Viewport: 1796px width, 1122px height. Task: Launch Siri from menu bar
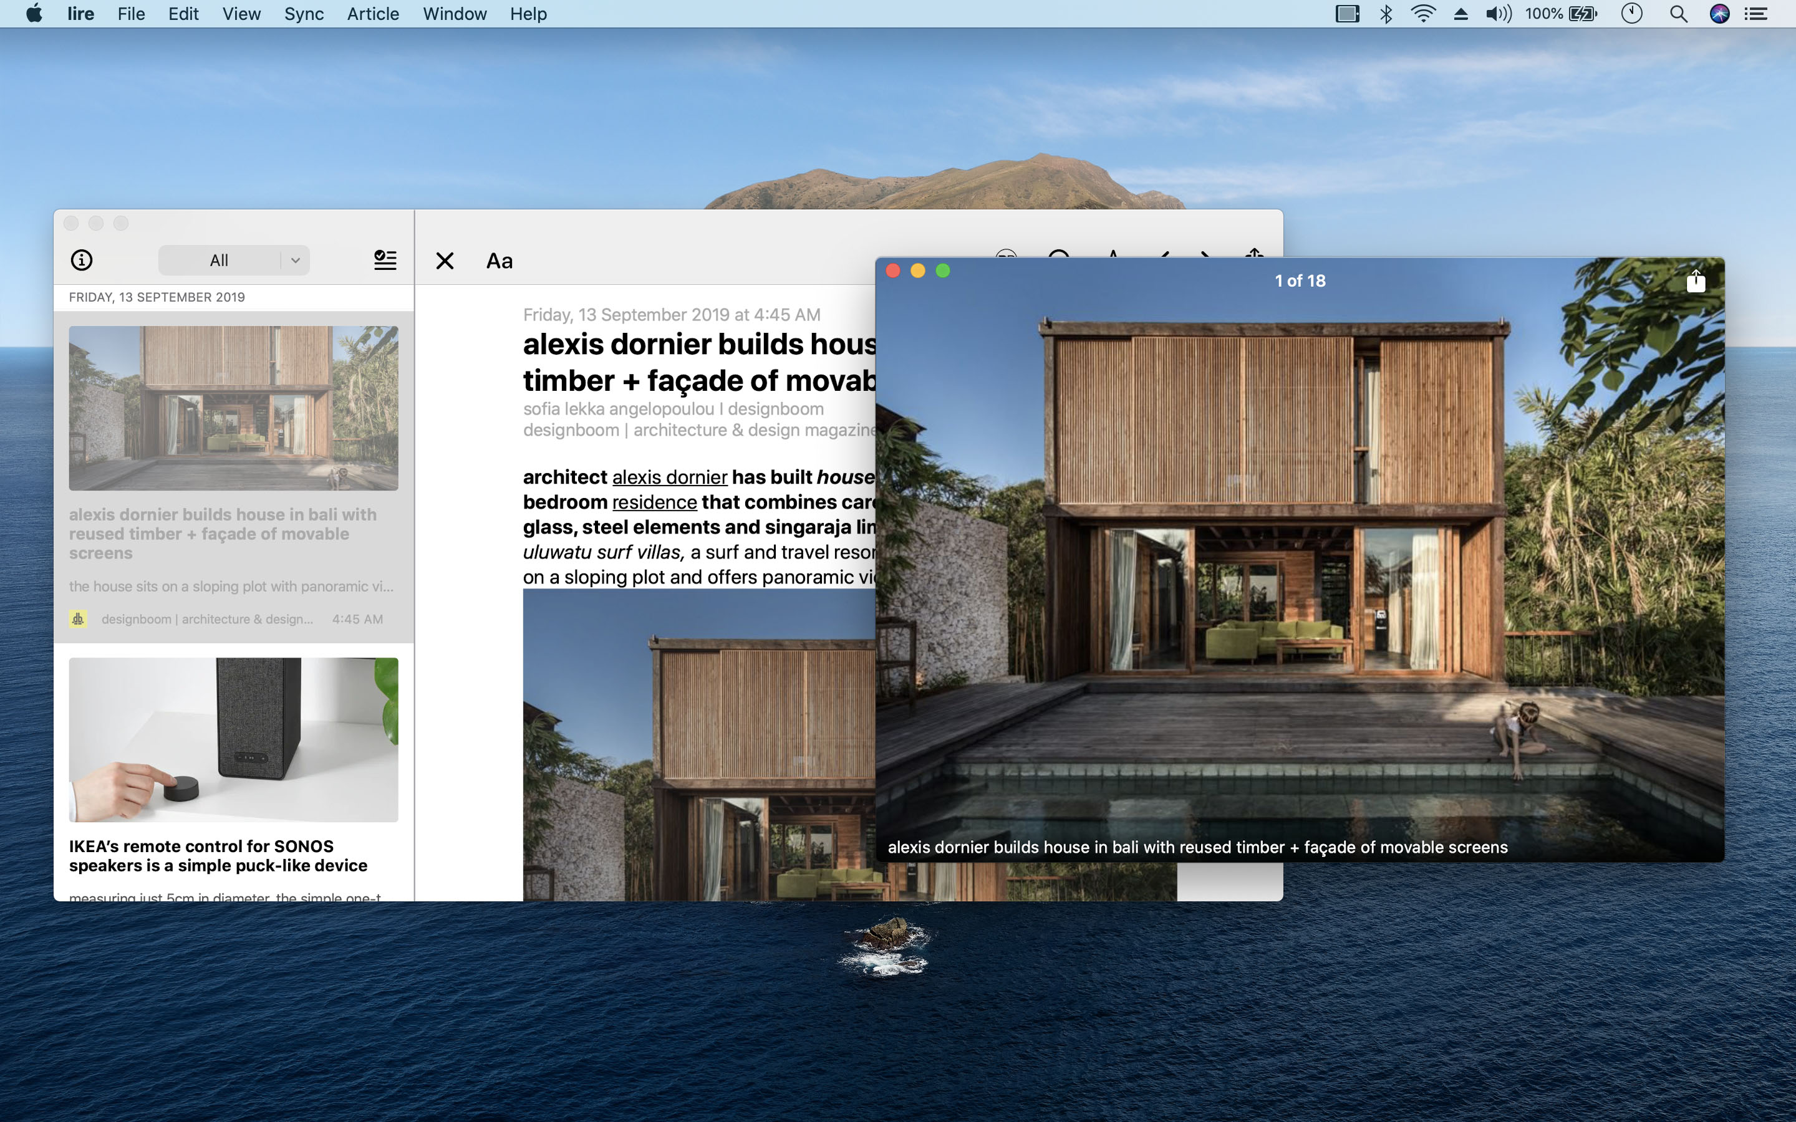tap(1719, 13)
